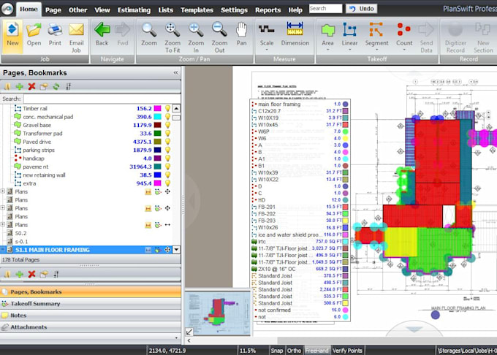Open a job with the Open icon
Screen dimensions: 497x355
pos(34,36)
